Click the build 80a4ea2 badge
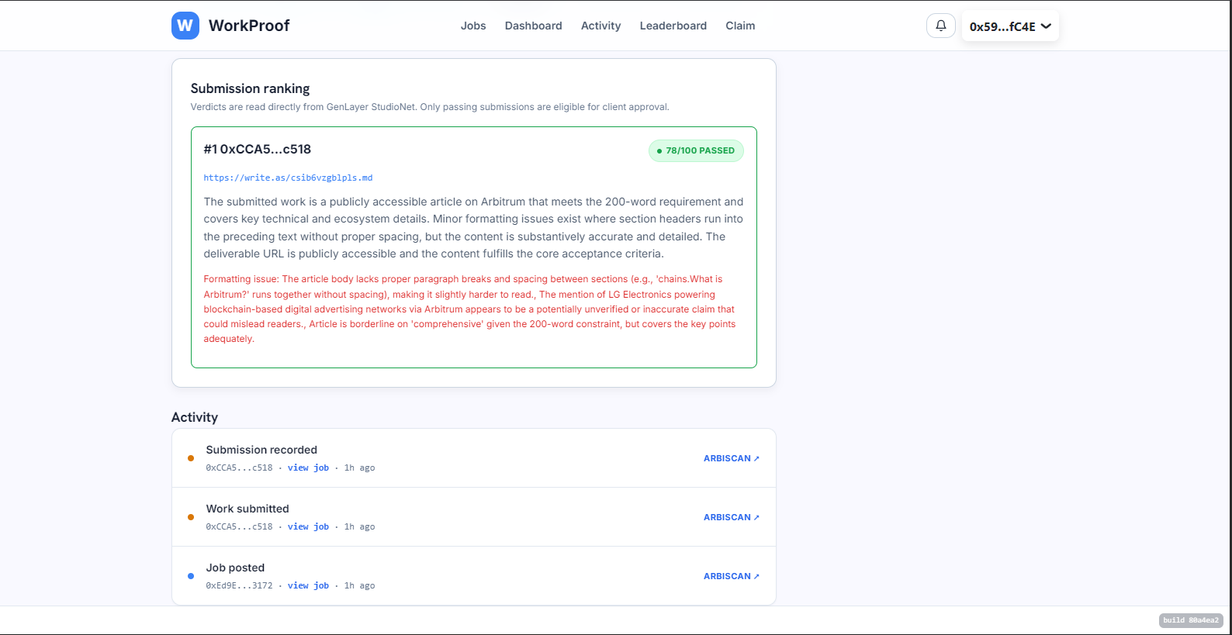The image size is (1232, 635). 1191,620
